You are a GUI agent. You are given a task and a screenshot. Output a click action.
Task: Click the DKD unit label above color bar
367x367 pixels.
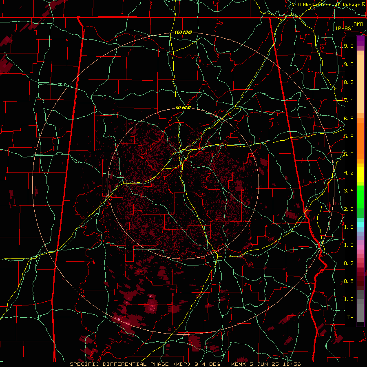click(x=358, y=24)
